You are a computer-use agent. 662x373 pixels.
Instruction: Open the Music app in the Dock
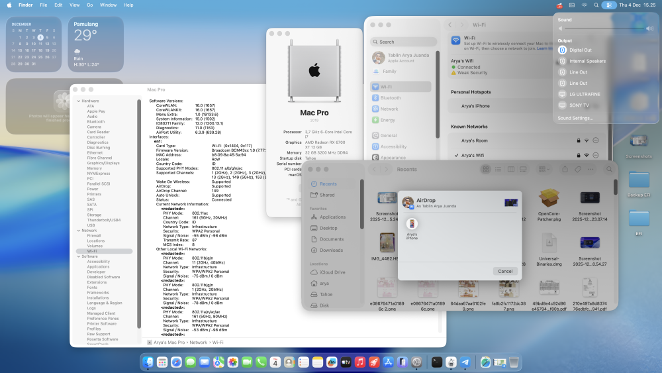359,362
